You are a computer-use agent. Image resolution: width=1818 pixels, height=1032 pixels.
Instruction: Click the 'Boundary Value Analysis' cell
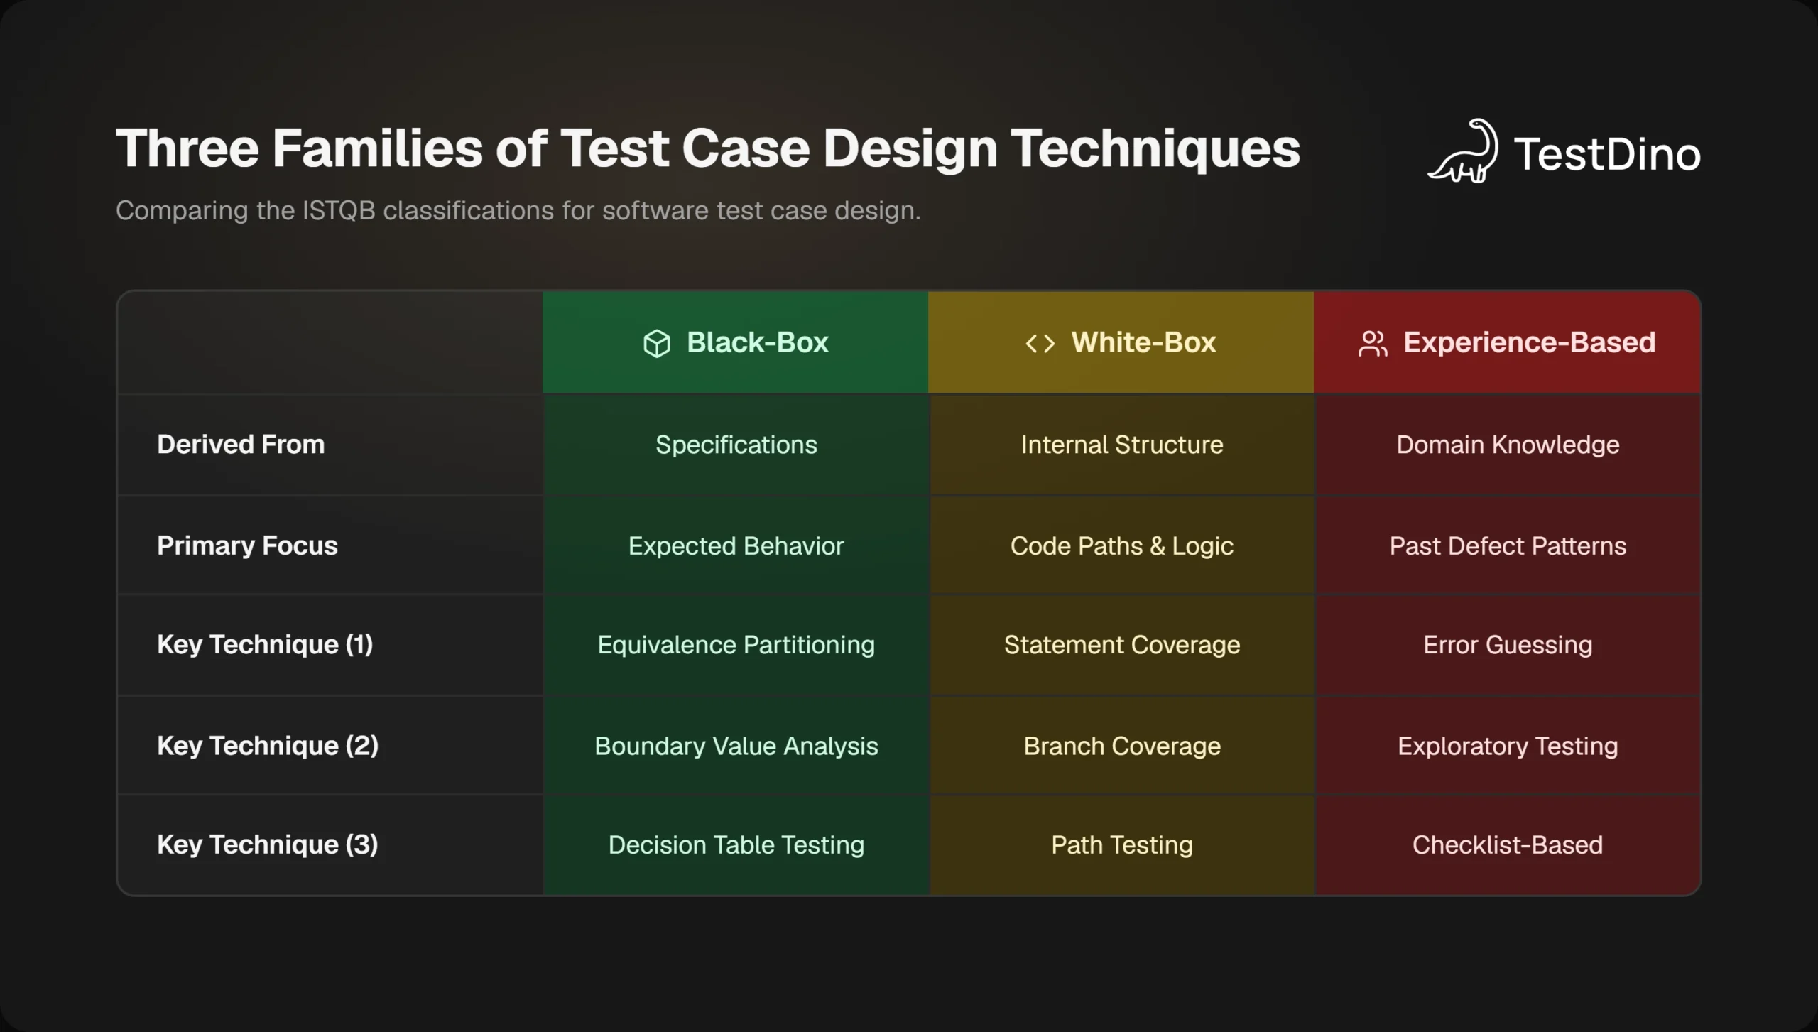coord(736,746)
